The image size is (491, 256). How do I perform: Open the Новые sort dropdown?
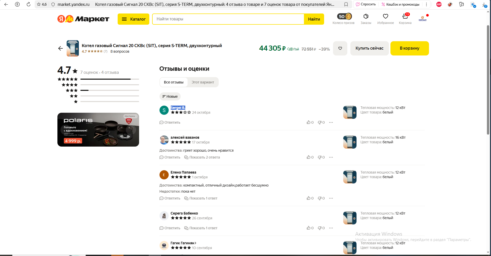pyautogui.click(x=170, y=96)
